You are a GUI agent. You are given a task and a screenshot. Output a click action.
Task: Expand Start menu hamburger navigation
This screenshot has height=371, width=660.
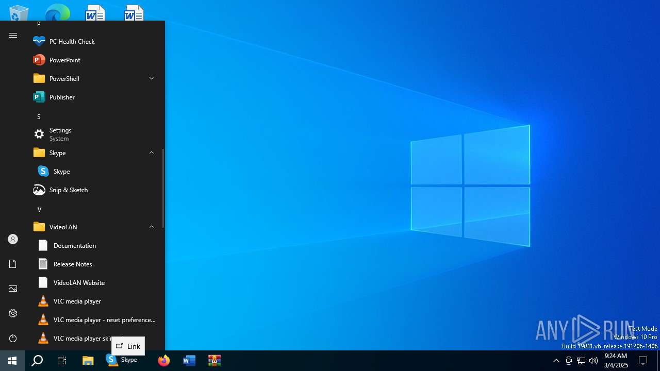click(13, 35)
